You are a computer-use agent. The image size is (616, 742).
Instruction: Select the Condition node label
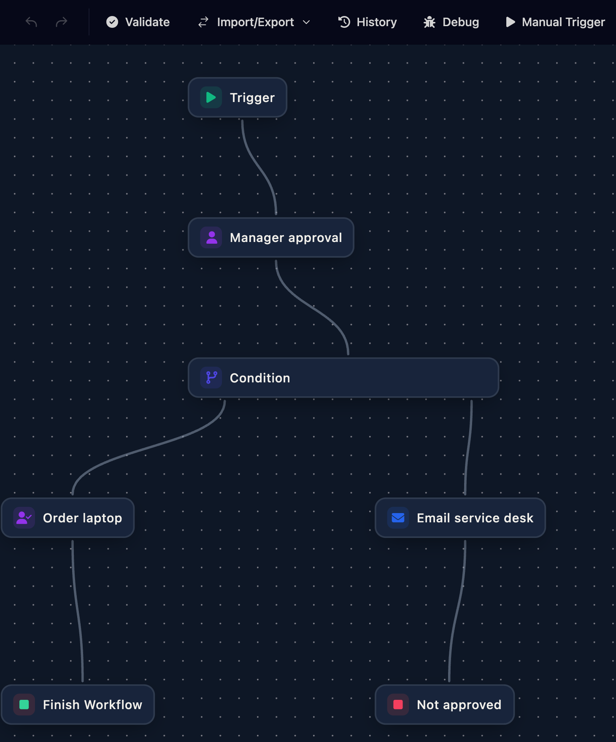260,378
